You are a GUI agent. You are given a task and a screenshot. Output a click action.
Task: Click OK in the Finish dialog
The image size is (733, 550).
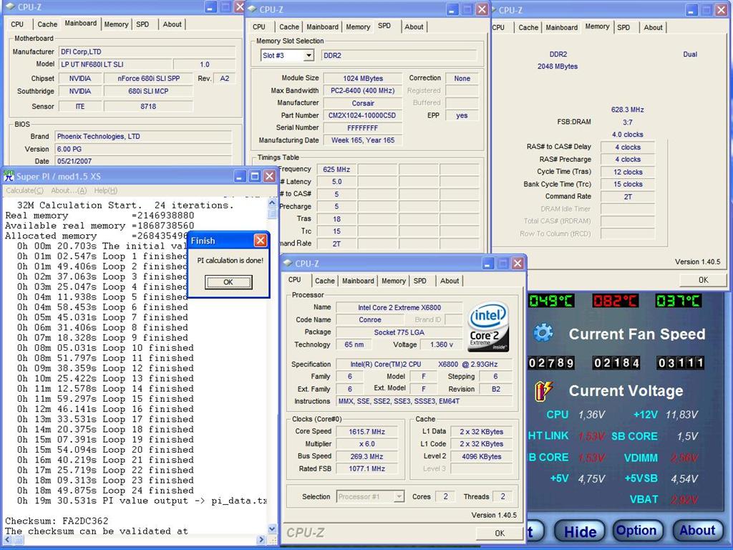click(228, 282)
